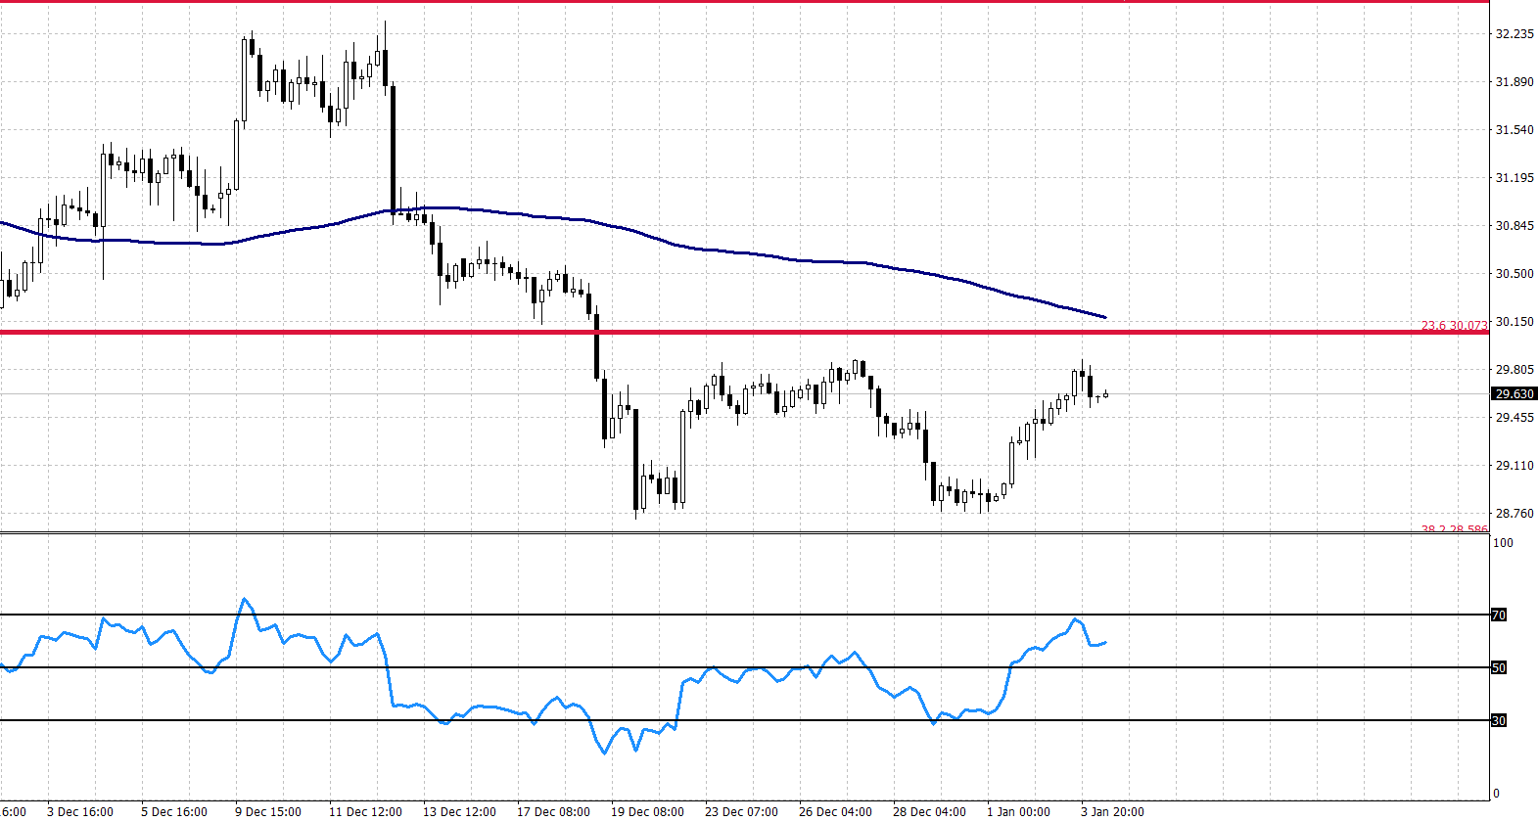Click the 32.235 price axis label
The image size is (1538, 821).
[x=1514, y=33]
